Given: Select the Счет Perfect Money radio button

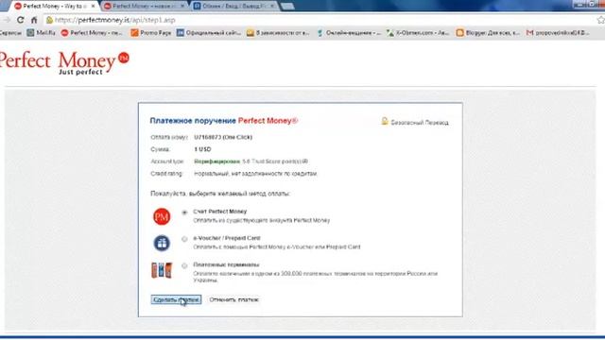Looking at the screenshot, I should [x=184, y=212].
